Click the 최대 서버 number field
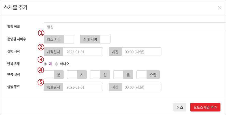 click(105, 39)
